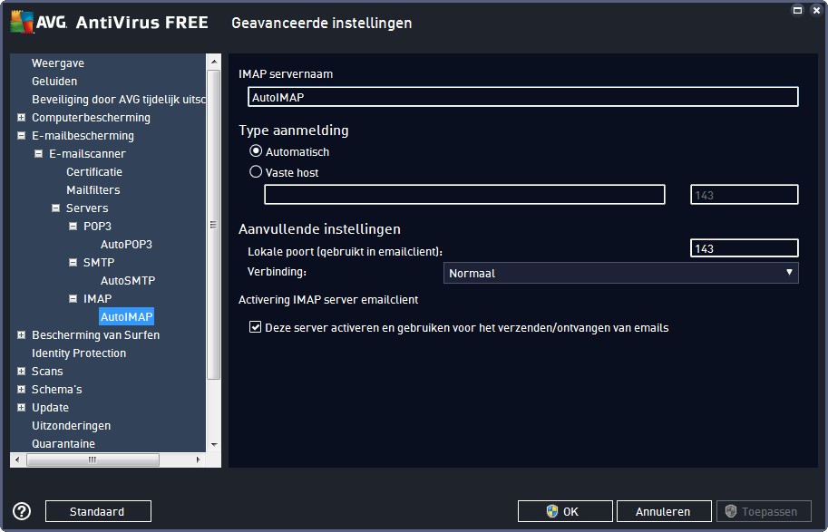
Task: Click tree horizontal scrollbar left arrow
Action: tap(17, 459)
